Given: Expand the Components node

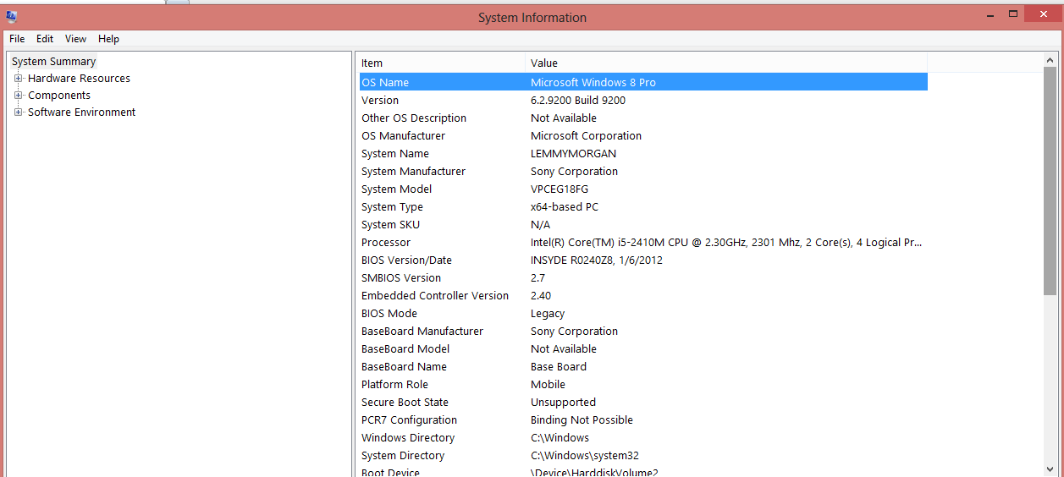Looking at the screenshot, I should pos(19,96).
